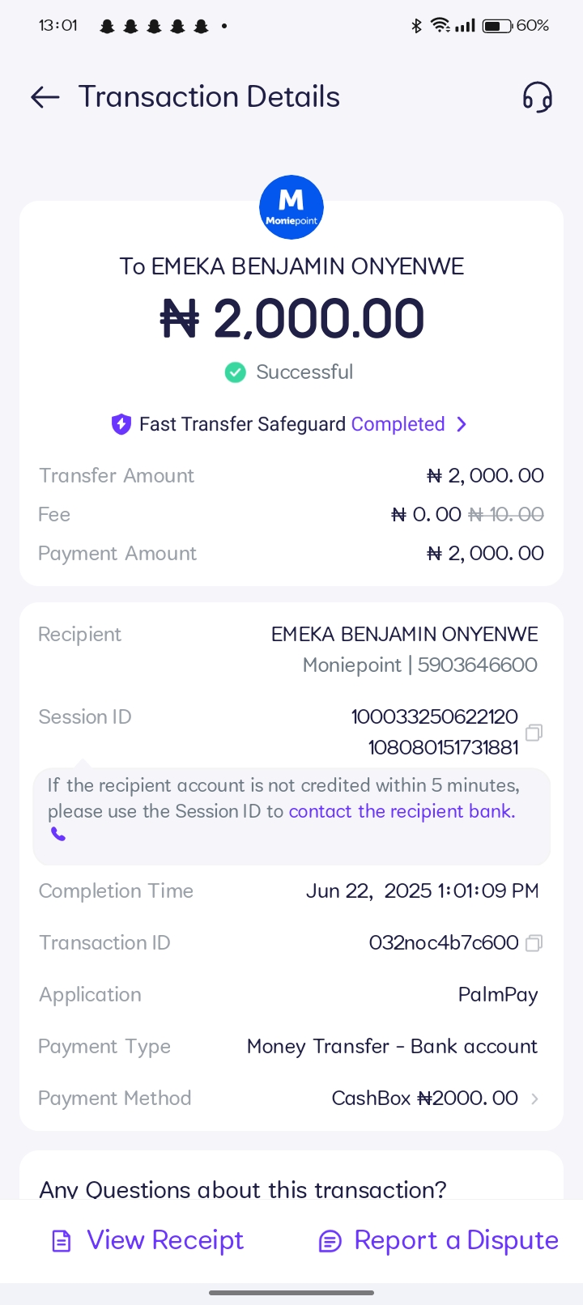Tap Report a Dispute button
Image resolution: width=583 pixels, height=1305 pixels.
point(439,1240)
